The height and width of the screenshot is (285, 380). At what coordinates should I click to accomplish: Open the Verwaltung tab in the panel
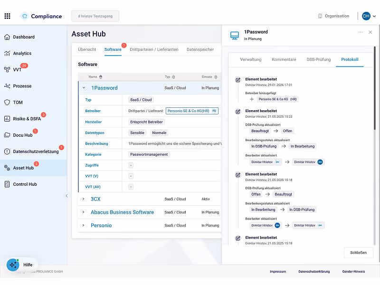point(251,60)
